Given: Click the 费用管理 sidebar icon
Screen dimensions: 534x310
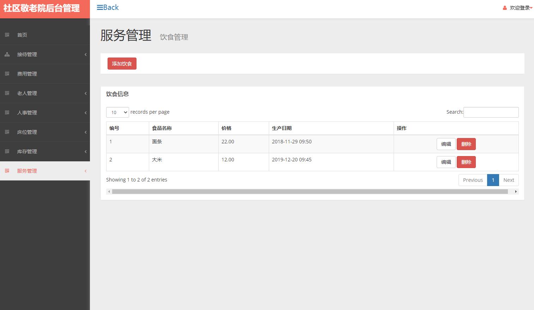Looking at the screenshot, I should [x=7, y=74].
